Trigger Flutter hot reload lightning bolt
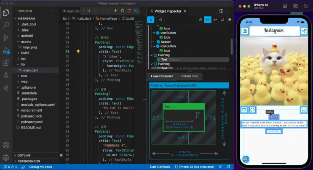Image resolution: width=313 pixels, height=170 pixels. pyautogui.click(x=115, y=11)
